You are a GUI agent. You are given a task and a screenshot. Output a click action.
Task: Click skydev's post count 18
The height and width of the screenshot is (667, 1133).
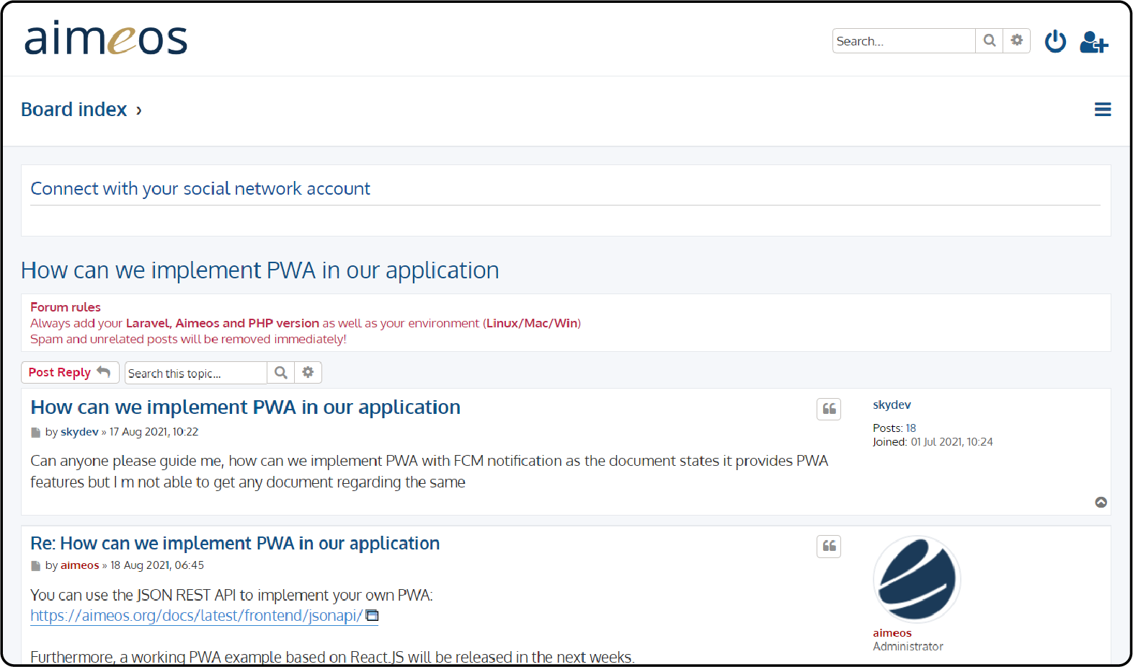click(911, 428)
